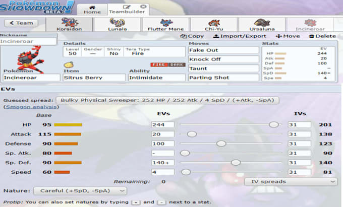Copy this Pokémon set
Image resolution: width=343 pixels, height=207 pixels.
(x=192, y=36)
